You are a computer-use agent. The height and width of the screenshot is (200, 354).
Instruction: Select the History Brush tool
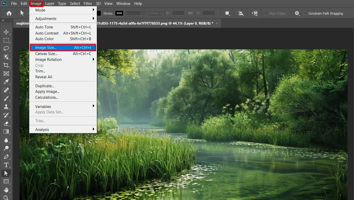pyautogui.click(x=6, y=115)
